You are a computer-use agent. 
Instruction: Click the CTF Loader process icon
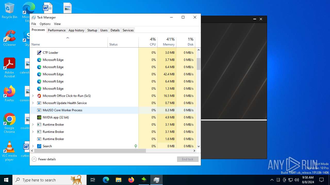[39, 53]
